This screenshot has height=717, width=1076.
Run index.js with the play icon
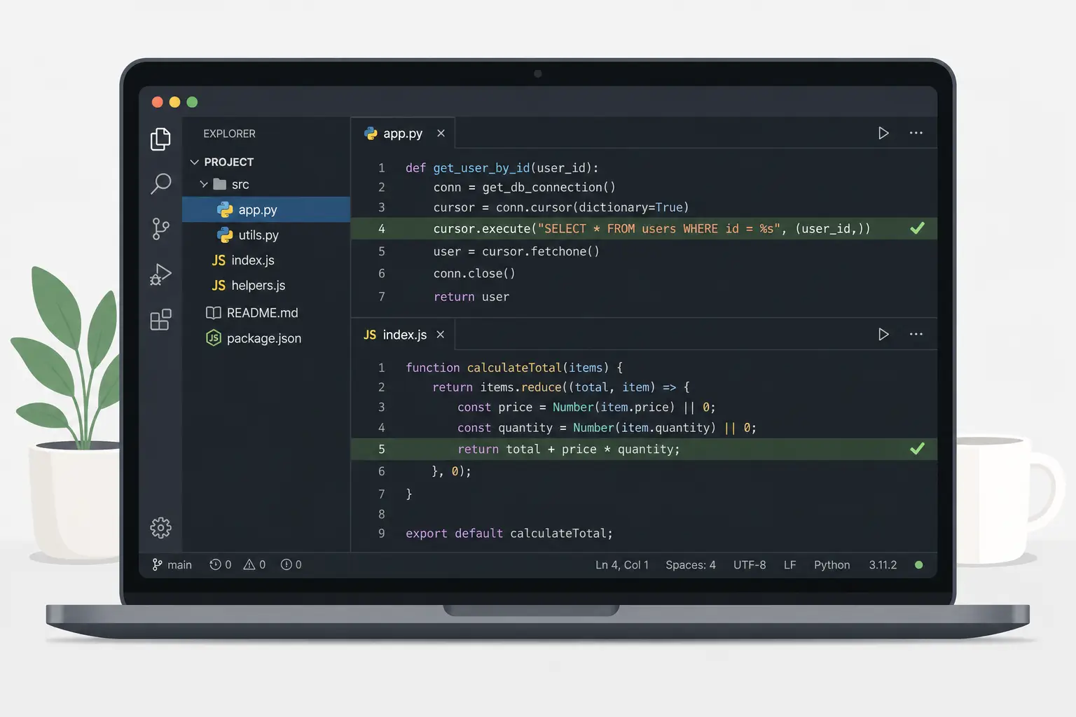[x=883, y=335]
